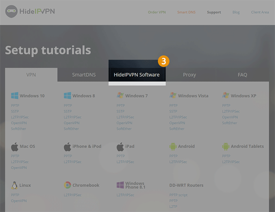Click the HideIPVPN logo icon

pyautogui.click(x=11, y=11)
